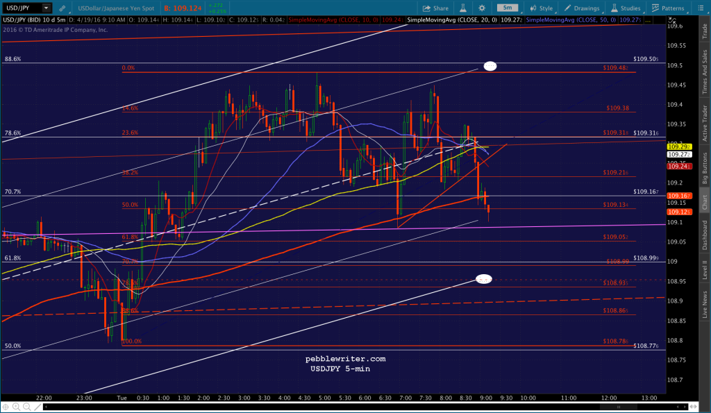Open the Studies menu
Image resolution: width=711 pixels, height=413 pixels.
[626, 8]
